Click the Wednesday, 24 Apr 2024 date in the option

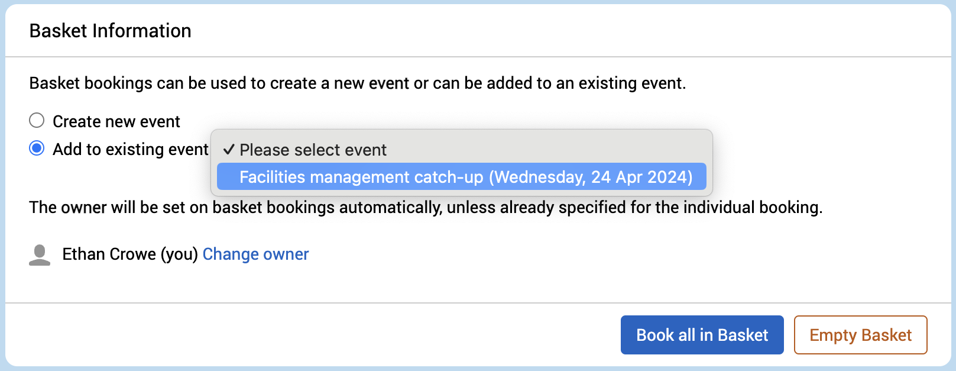[590, 177]
